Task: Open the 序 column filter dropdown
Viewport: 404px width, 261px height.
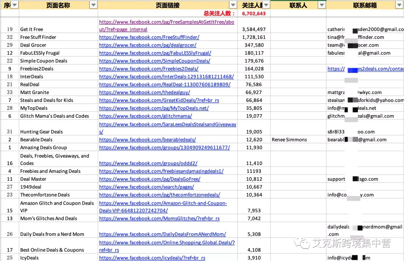Action: pos(15,5)
